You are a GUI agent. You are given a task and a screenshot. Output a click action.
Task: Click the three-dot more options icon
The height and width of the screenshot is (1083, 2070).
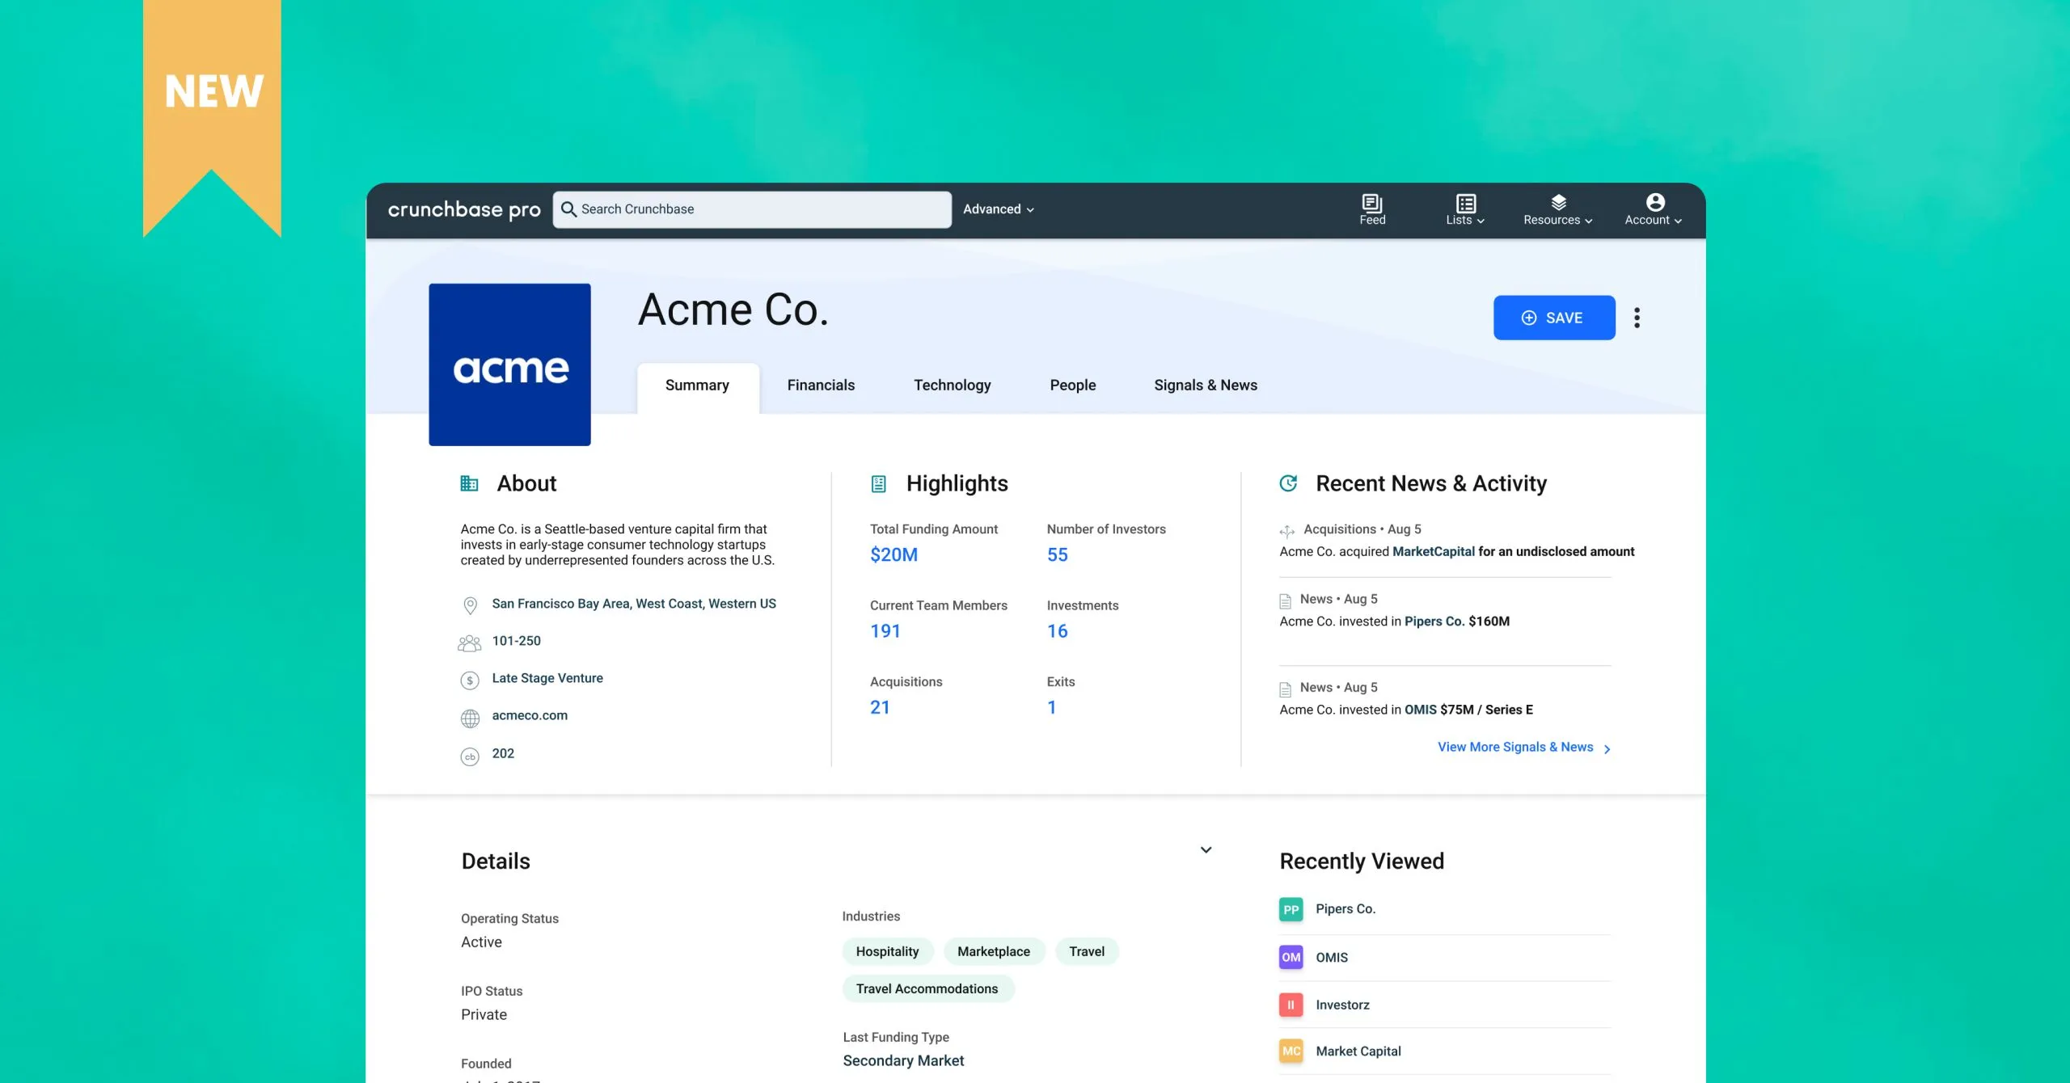click(1637, 318)
